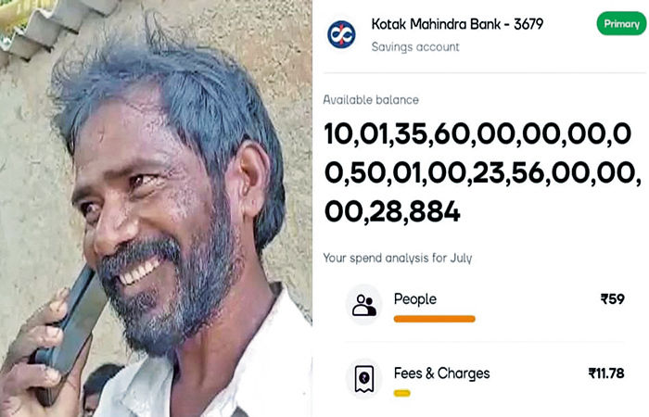This screenshot has width=649, height=417.
Task: Tap the green Primary badge
Action: [x=621, y=24]
